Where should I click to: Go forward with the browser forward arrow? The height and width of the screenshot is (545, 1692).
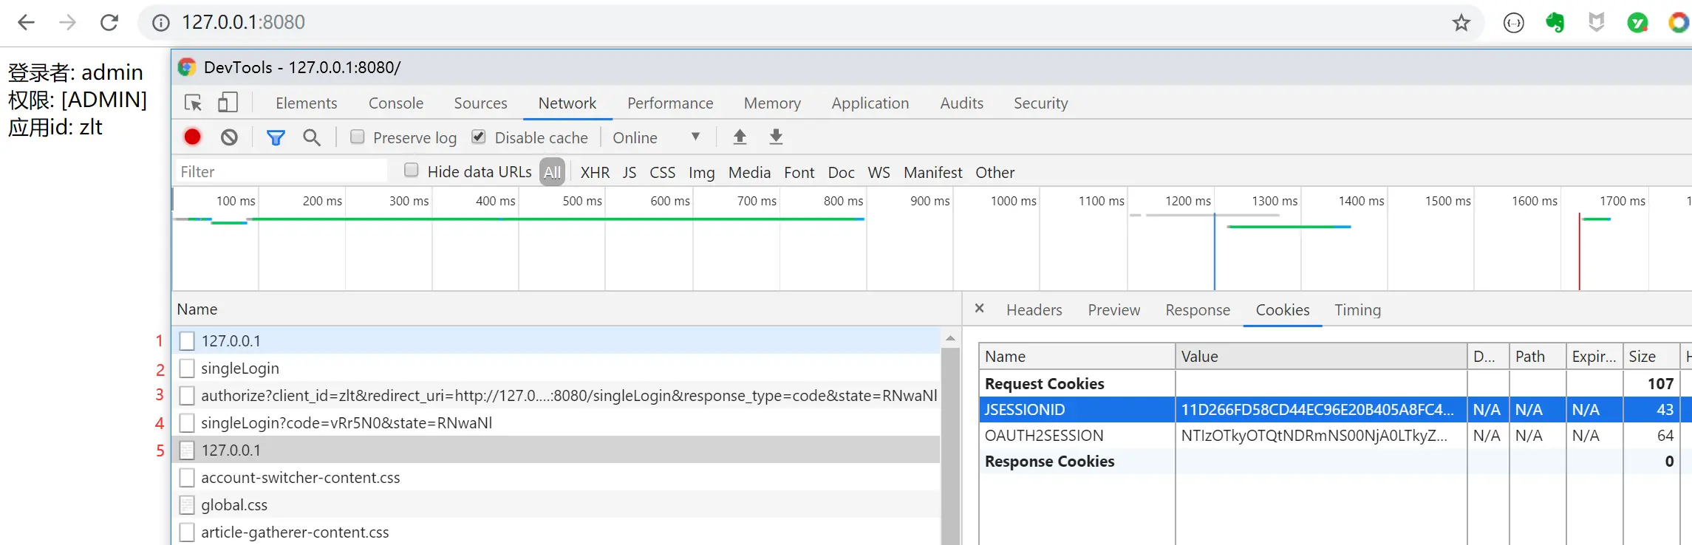coord(67,23)
